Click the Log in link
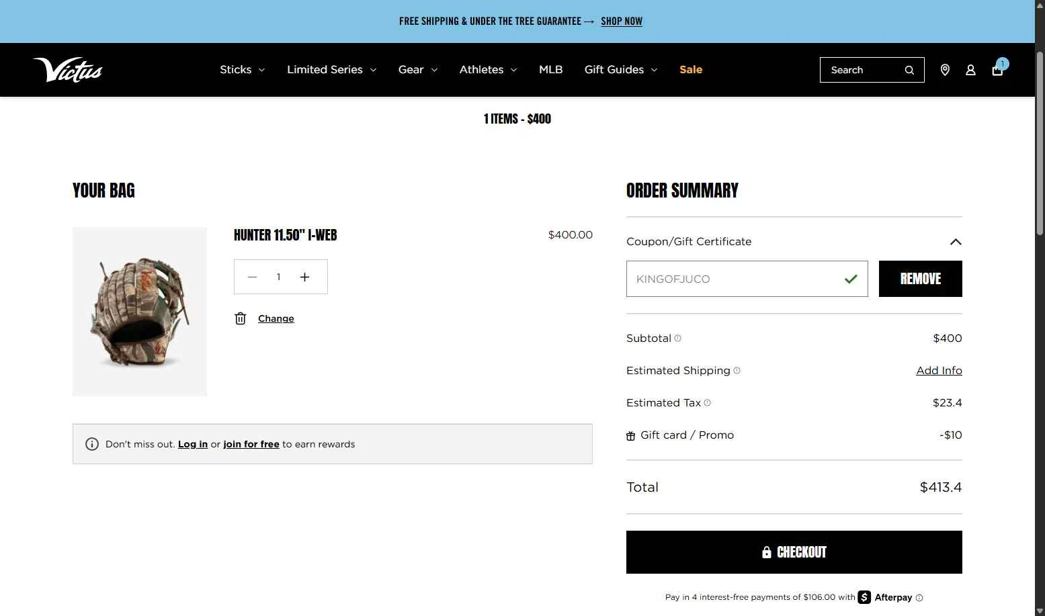The width and height of the screenshot is (1045, 616). [193, 444]
